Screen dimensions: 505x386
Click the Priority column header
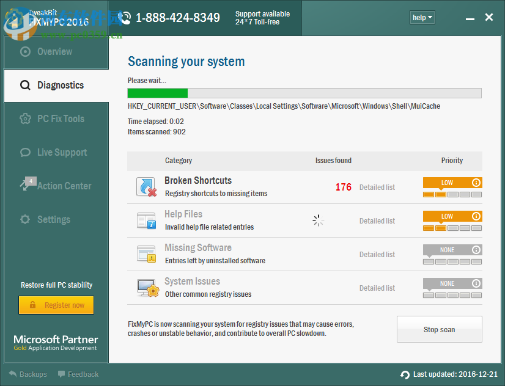(x=452, y=161)
